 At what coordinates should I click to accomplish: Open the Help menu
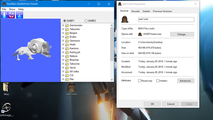pyautogui.click(x=21, y=9)
